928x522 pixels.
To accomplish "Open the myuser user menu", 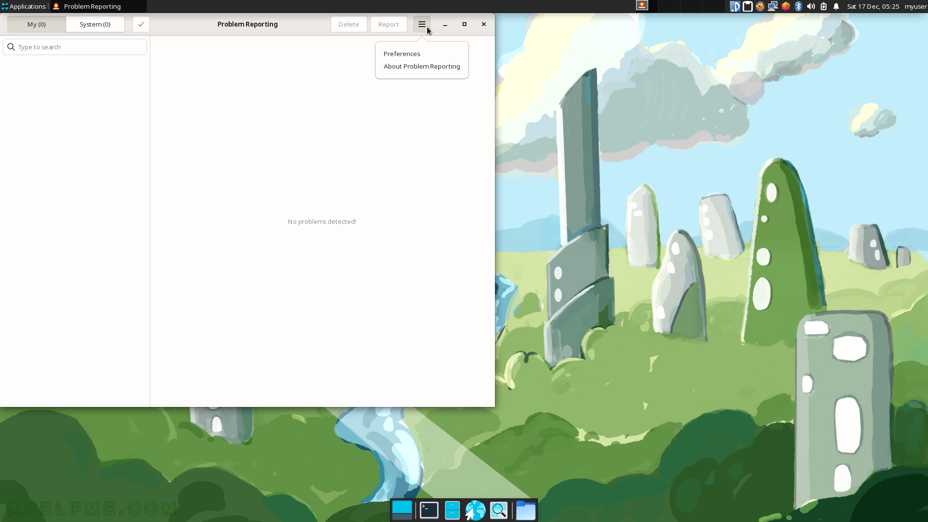I will point(915,6).
